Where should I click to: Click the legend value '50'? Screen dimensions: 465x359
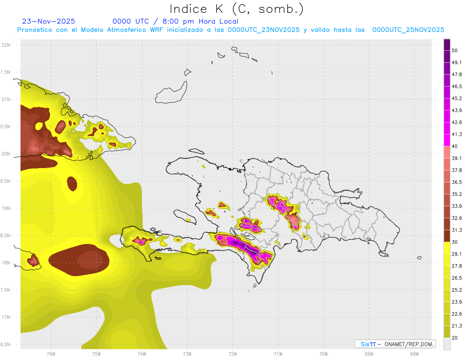tap(455, 50)
